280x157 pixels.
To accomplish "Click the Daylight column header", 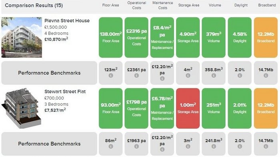I will 241,5.
